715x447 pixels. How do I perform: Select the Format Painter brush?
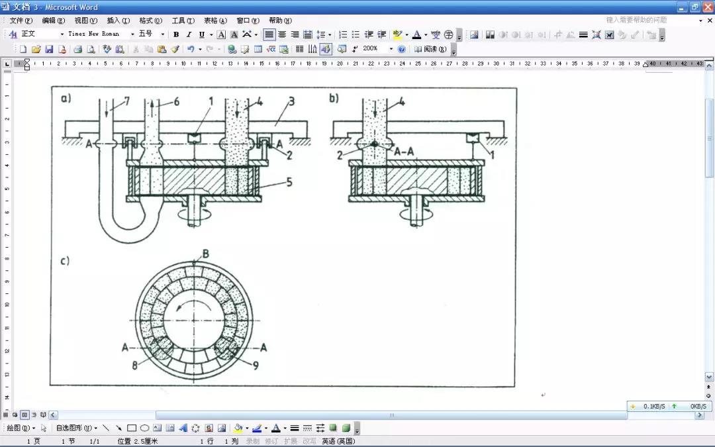[x=175, y=49]
